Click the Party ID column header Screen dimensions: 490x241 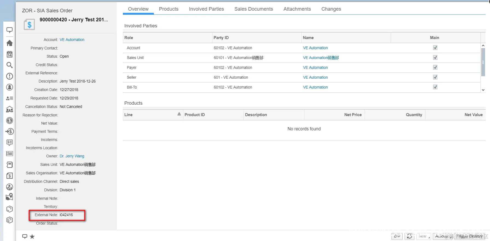tap(257, 38)
